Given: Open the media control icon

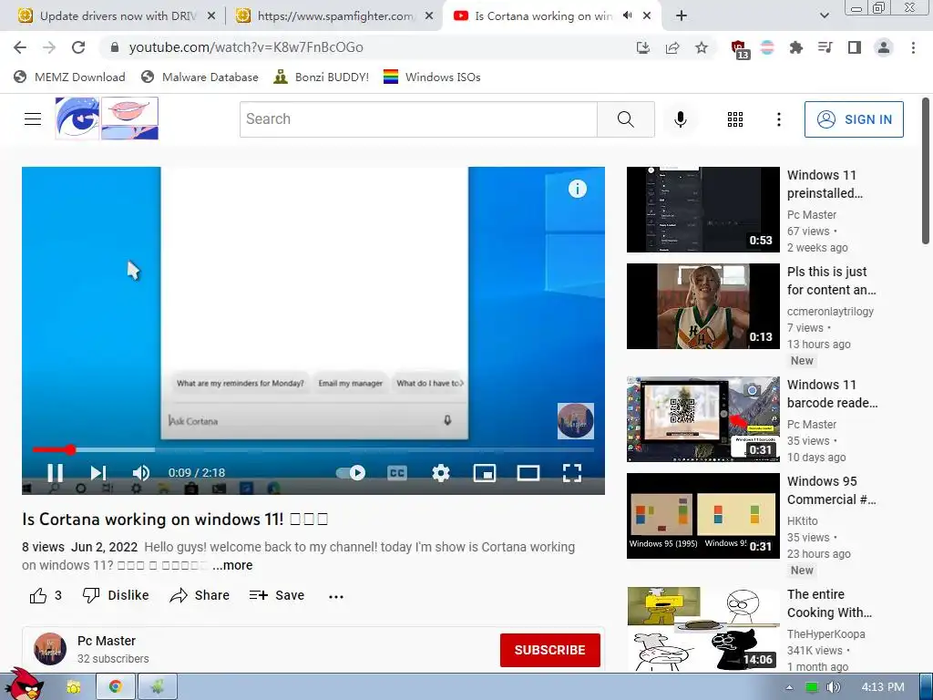Looking at the screenshot, I should 825,47.
